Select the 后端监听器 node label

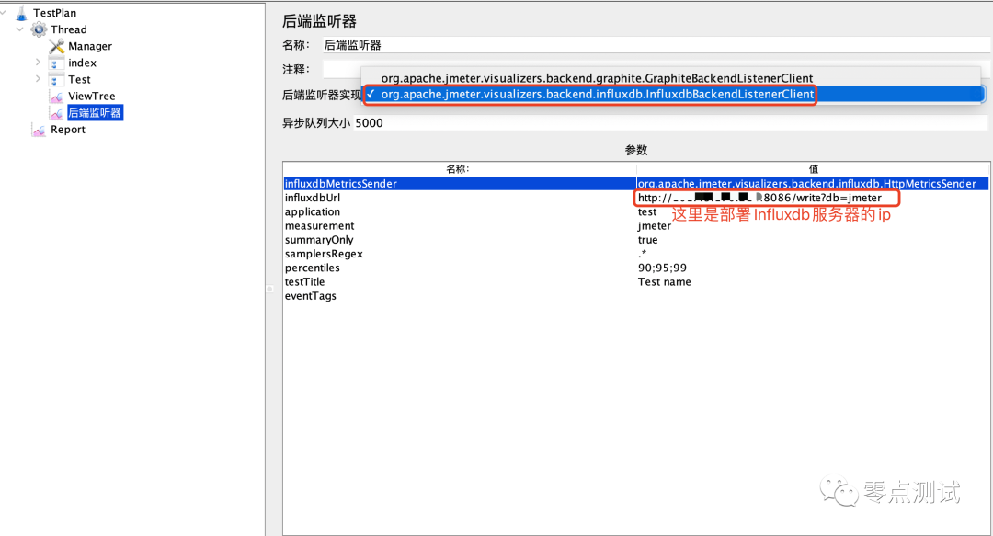coord(95,113)
